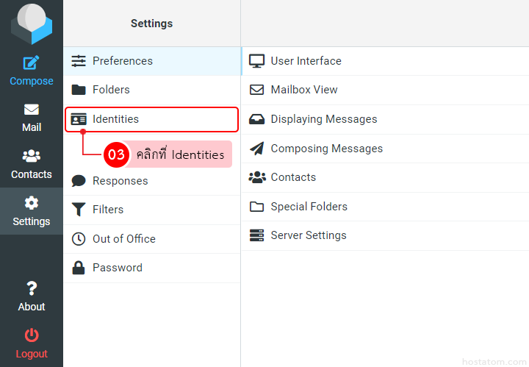Open Displaying Messages preferences
This screenshot has height=367, width=529.
[323, 119]
